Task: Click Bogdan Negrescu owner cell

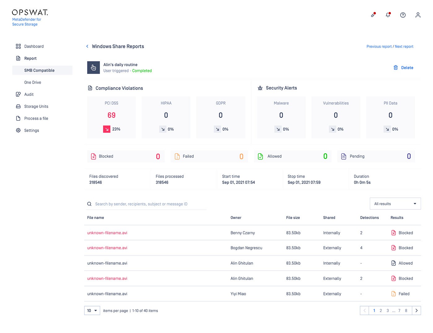Action: click(x=246, y=248)
